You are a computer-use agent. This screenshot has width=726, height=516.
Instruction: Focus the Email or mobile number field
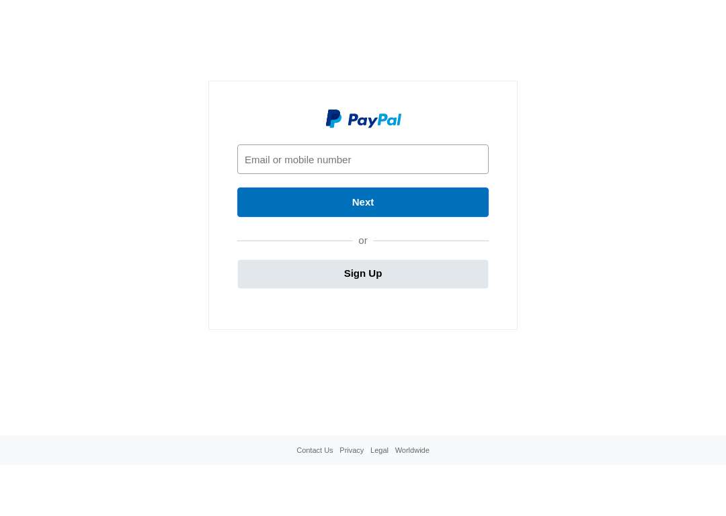362,159
